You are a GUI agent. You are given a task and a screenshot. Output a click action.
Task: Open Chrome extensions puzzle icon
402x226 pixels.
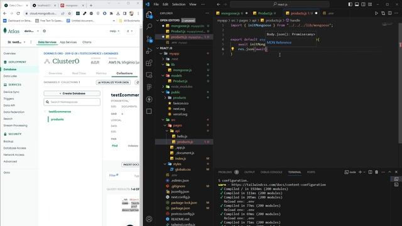[x=111, y=13]
